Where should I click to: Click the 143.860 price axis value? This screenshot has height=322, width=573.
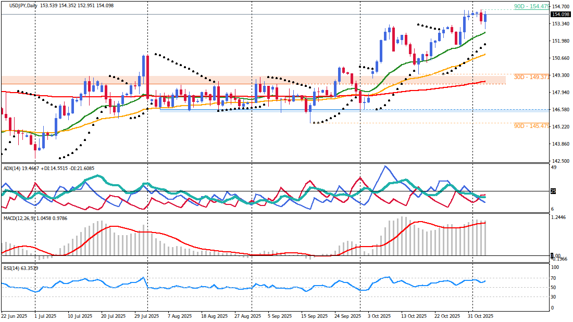561,144
